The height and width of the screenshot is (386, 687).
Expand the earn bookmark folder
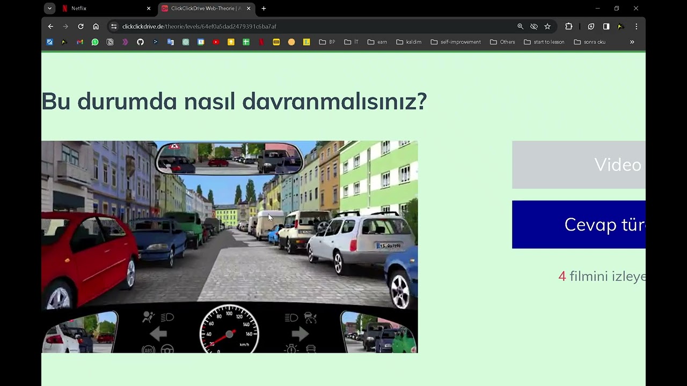point(377,42)
